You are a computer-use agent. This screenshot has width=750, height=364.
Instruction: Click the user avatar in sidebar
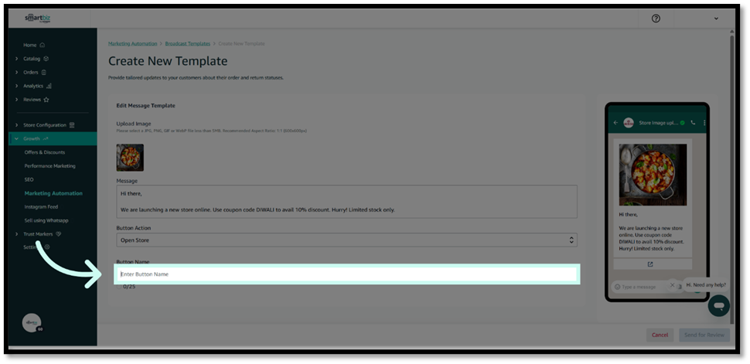32,323
